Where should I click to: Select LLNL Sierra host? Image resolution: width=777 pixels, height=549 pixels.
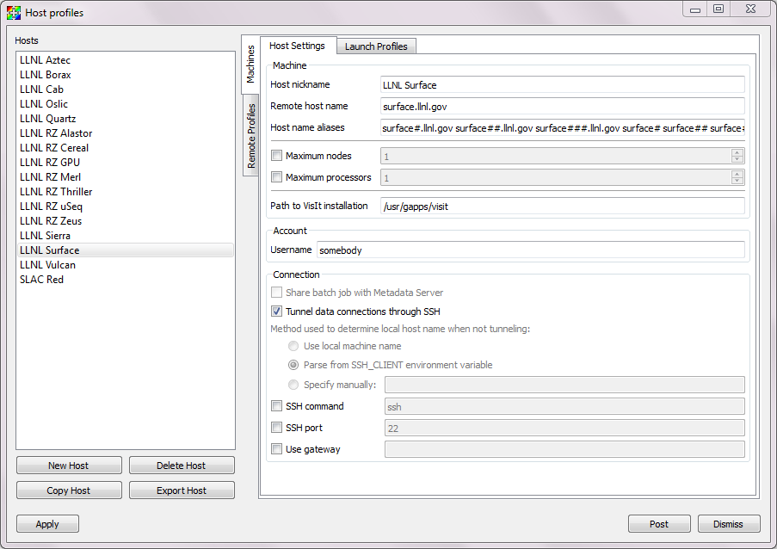click(x=126, y=236)
